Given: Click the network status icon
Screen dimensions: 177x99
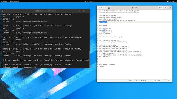Looking at the screenshot, I should click(x=168, y=1).
